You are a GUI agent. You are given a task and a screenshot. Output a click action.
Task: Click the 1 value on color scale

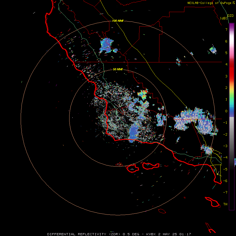point(226,99)
